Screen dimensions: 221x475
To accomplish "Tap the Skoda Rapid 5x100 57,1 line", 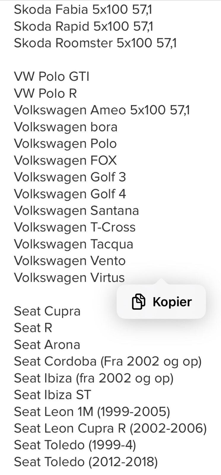I will 84,26.
